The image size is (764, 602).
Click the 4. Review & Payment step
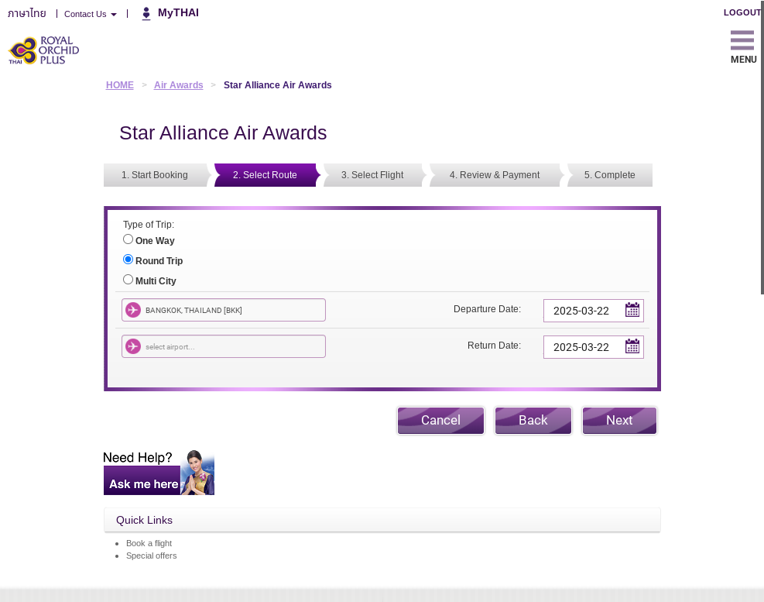(x=495, y=175)
